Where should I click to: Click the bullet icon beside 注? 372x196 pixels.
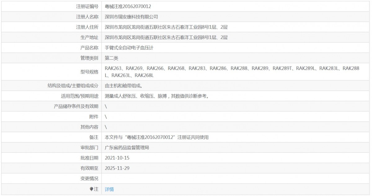pyautogui.click(x=91, y=189)
